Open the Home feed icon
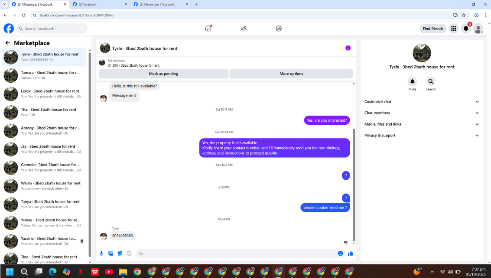The width and height of the screenshot is (491, 278). pyautogui.click(x=208, y=29)
